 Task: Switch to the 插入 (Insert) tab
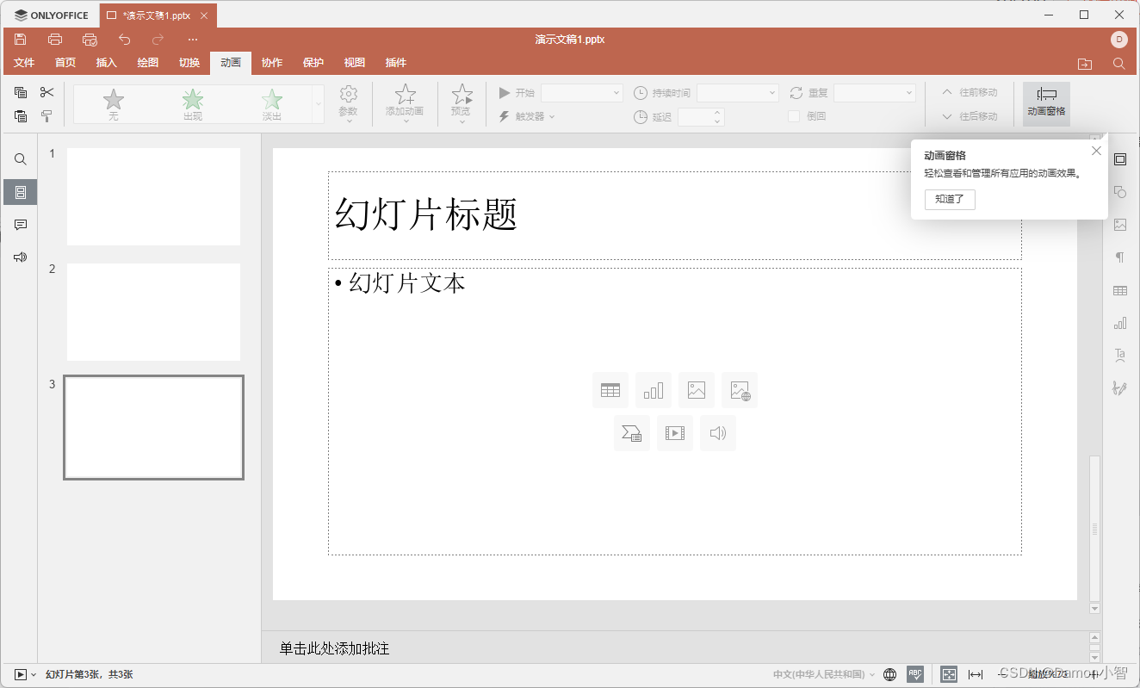[107, 63]
